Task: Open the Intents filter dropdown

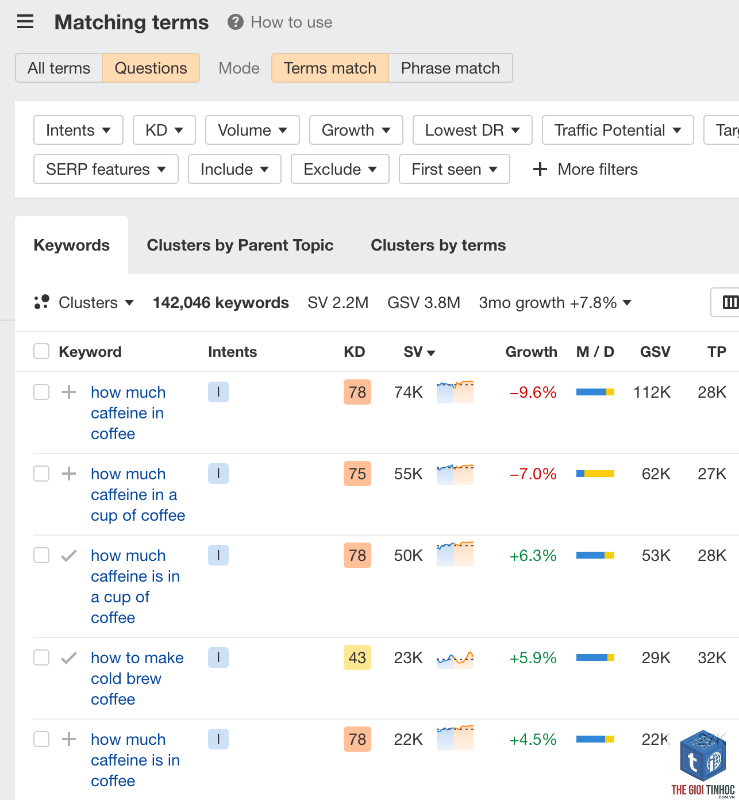Action: tap(78, 130)
